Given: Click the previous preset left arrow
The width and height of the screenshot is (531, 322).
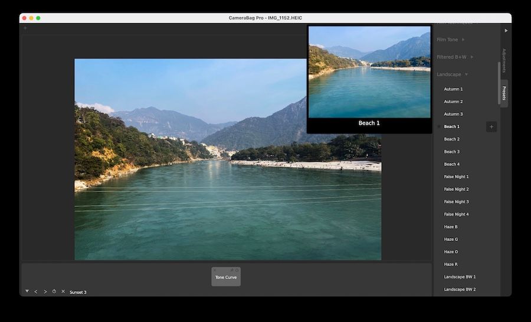Looking at the screenshot, I should (x=36, y=291).
